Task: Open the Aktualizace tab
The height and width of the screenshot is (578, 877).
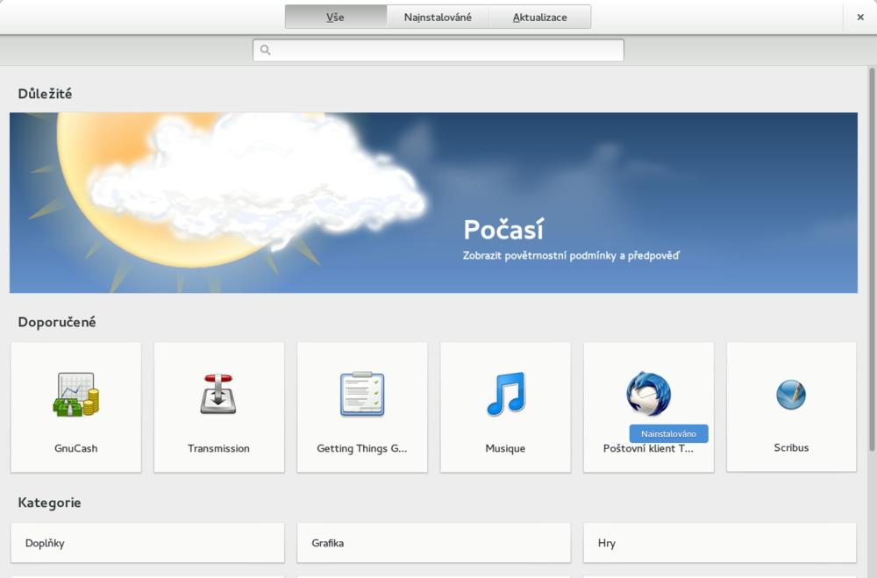Action: pyautogui.click(x=540, y=16)
